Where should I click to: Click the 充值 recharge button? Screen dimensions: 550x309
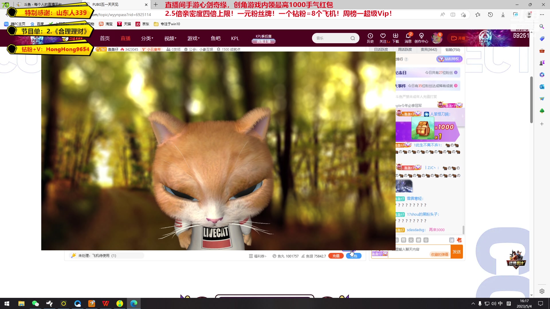(336, 256)
